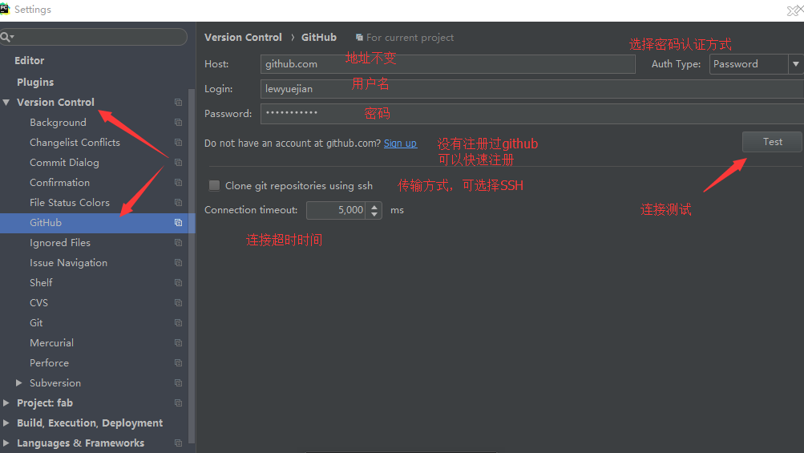Open the Plugins settings category
The height and width of the screenshot is (453, 804).
click(35, 82)
